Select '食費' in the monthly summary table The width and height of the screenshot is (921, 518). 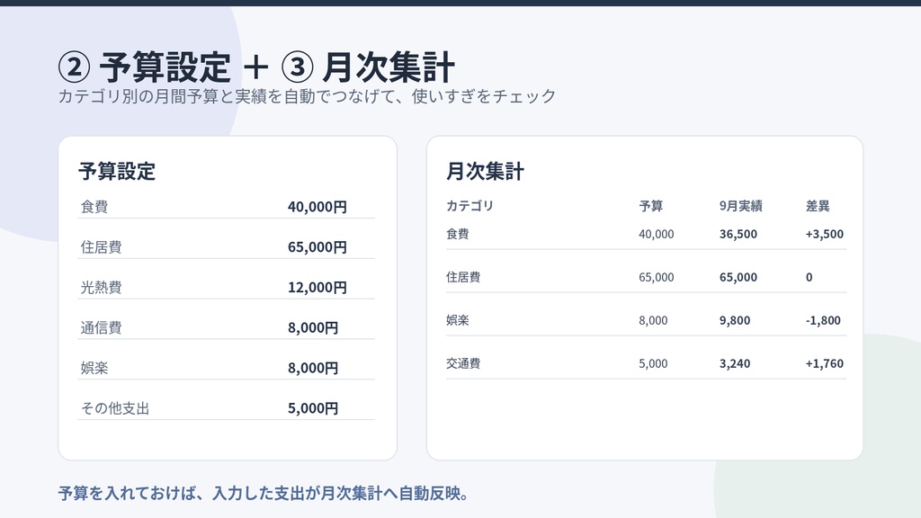(458, 234)
